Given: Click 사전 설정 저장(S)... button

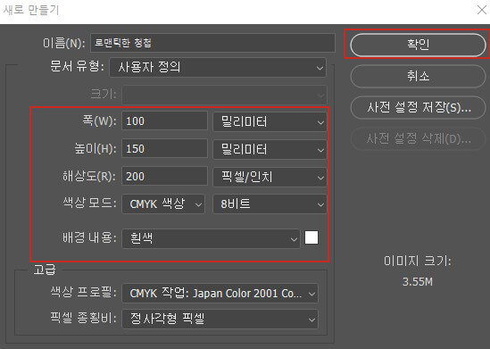Looking at the screenshot, I should 418,107.
